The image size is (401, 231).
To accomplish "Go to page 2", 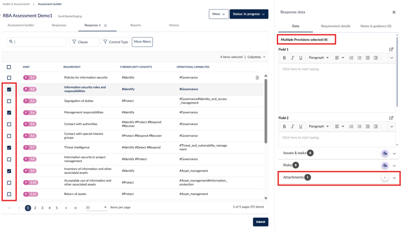I will (35, 208).
